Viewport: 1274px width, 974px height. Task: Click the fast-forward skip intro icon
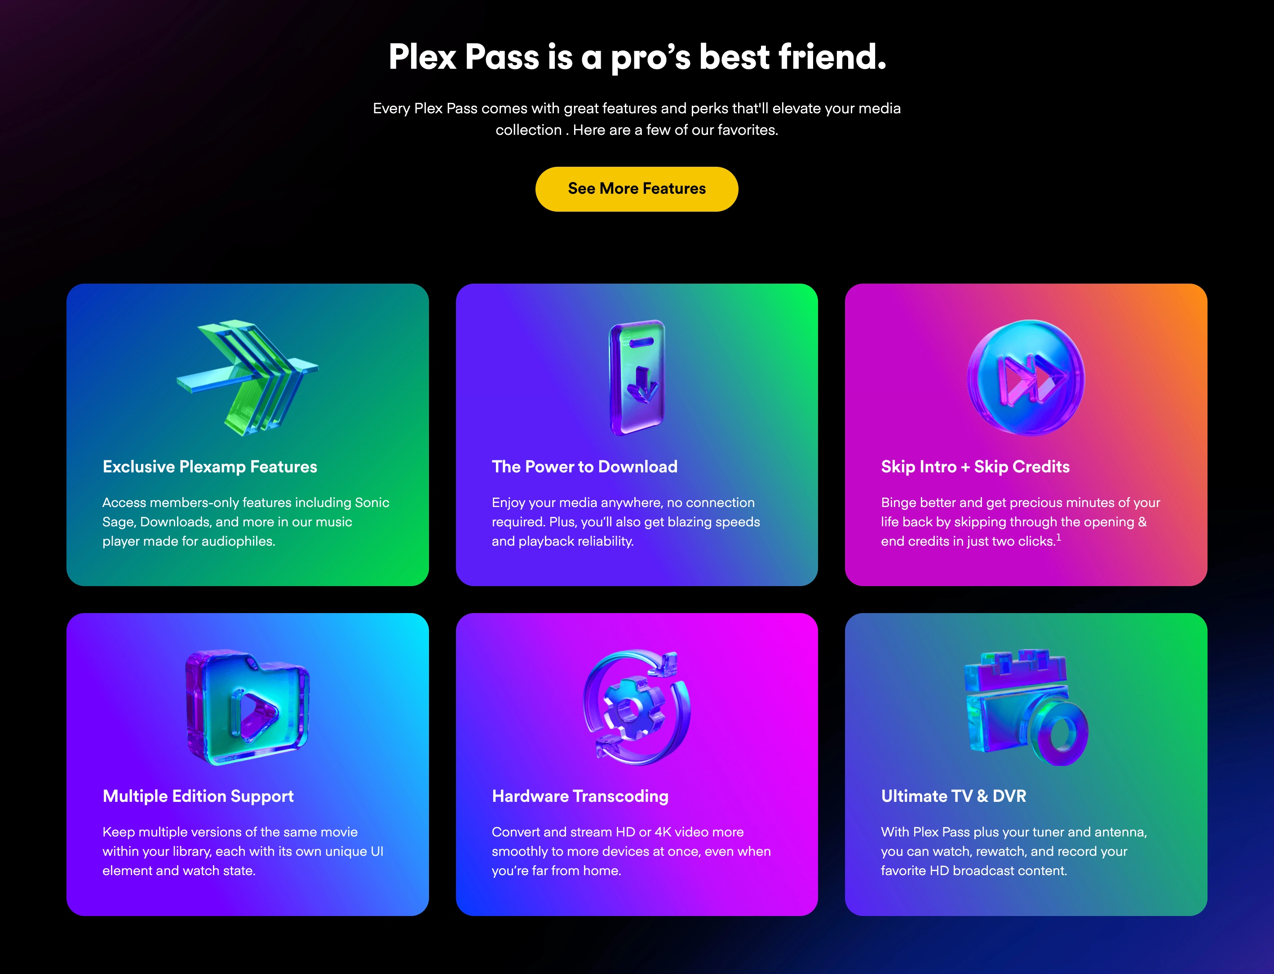click(1026, 378)
